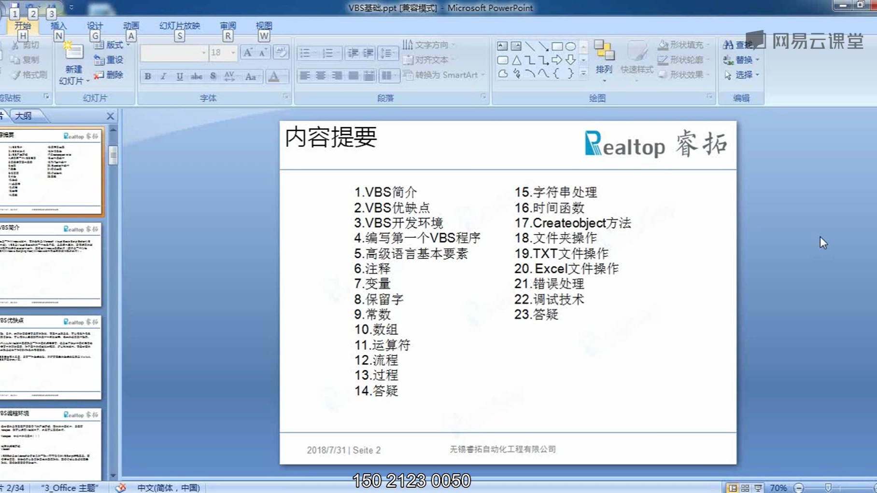Justify text alignment
877x493 pixels.
pos(354,76)
